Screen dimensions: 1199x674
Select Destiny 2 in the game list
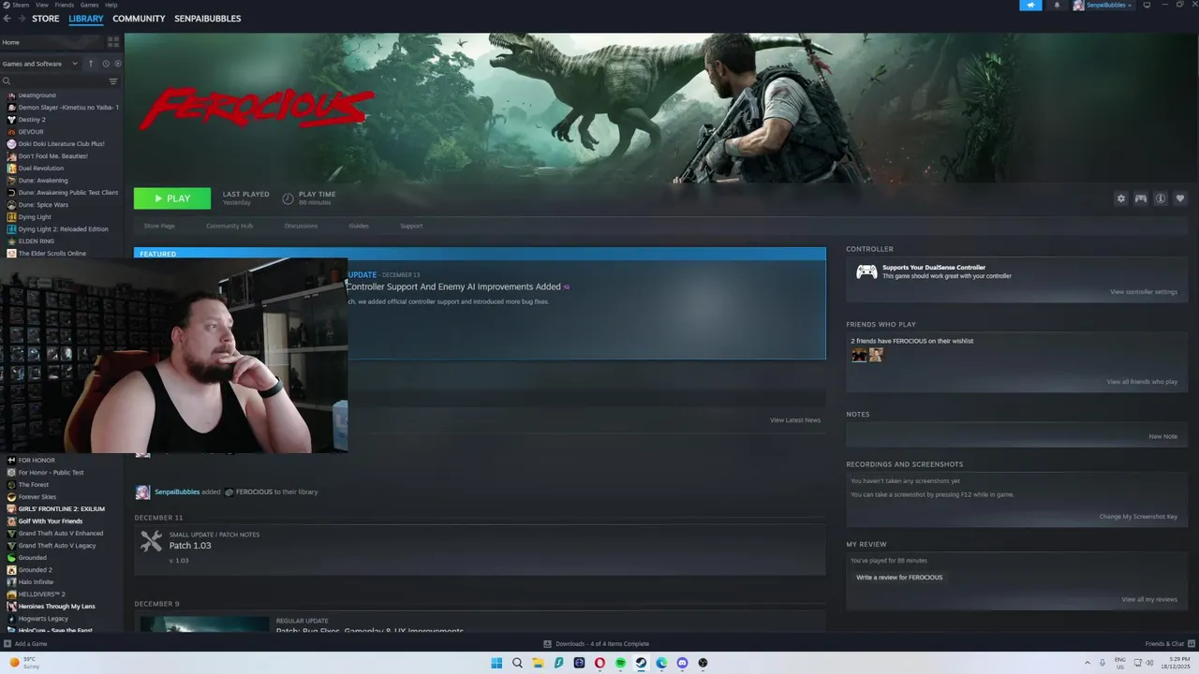[x=32, y=120]
